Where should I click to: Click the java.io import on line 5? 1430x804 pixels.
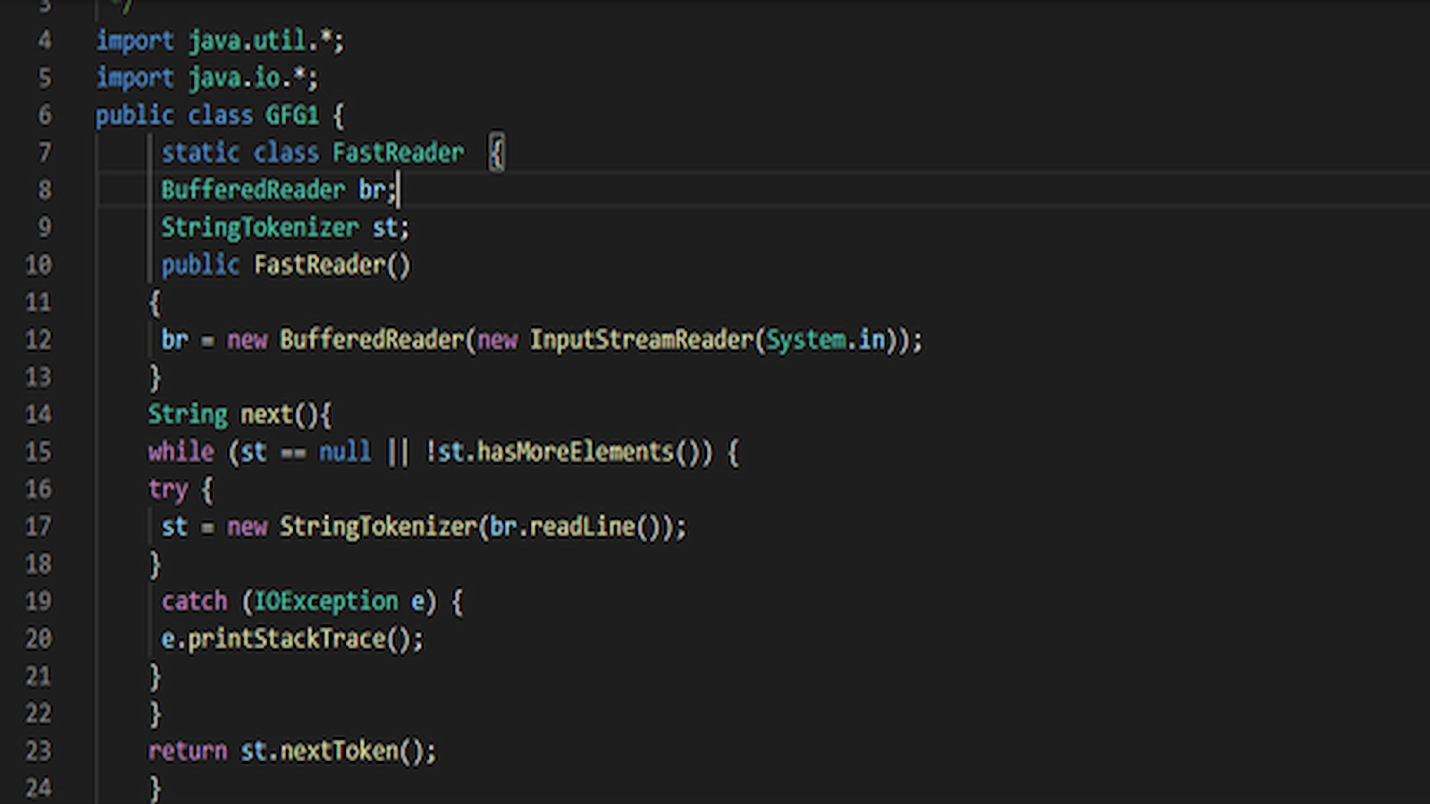[240, 79]
